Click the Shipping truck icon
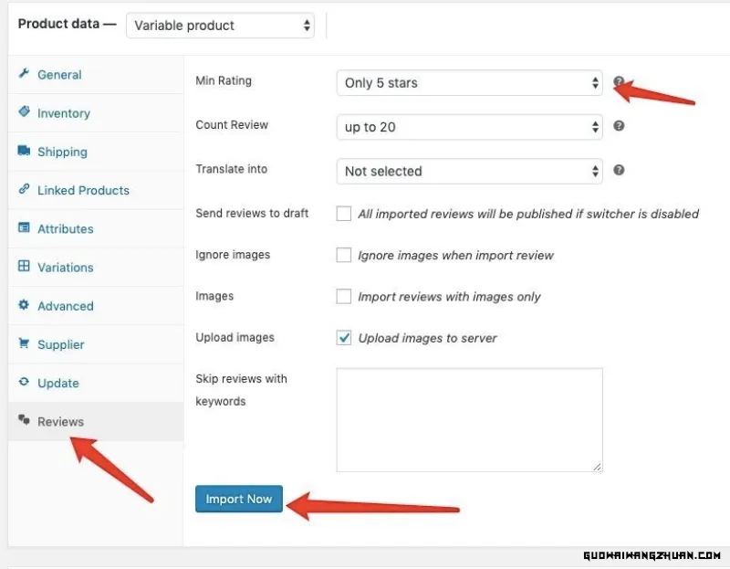 pos(24,151)
